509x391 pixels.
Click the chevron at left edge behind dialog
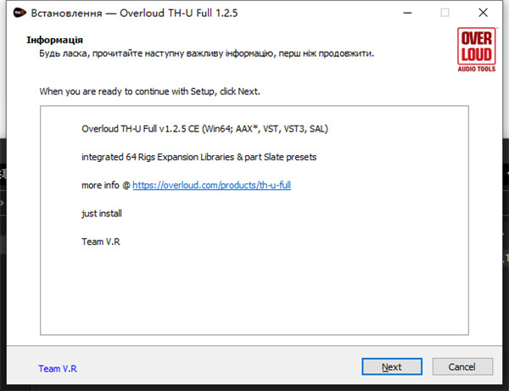pyautogui.click(x=2, y=203)
